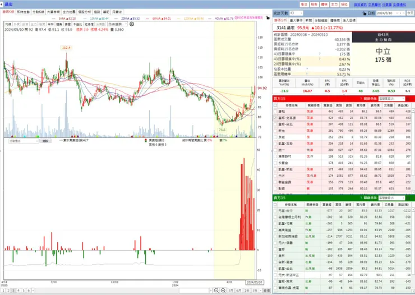Expand the page list arrow after page 6

click(x=33, y=291)
